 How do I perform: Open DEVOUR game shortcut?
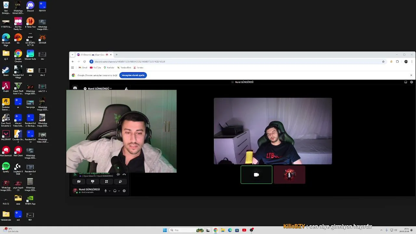click(x=42, y=39)
